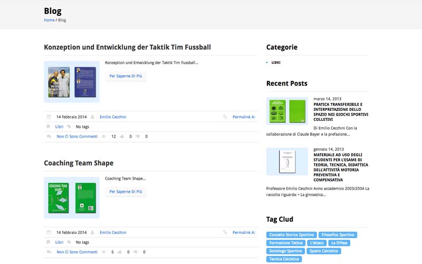This screenshot has width=422, height=264.
Task: View author Emilio Cecchini on Coaching Team Shape post
Action: (x=113, y=232)
